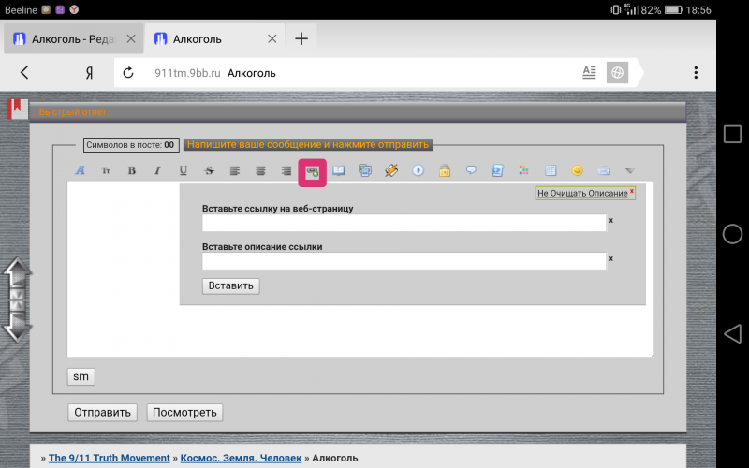This screenshot has width=749, height=468.
Task: Click the film strip video icon
Action: pyautogui.click(x=391, y=170)
